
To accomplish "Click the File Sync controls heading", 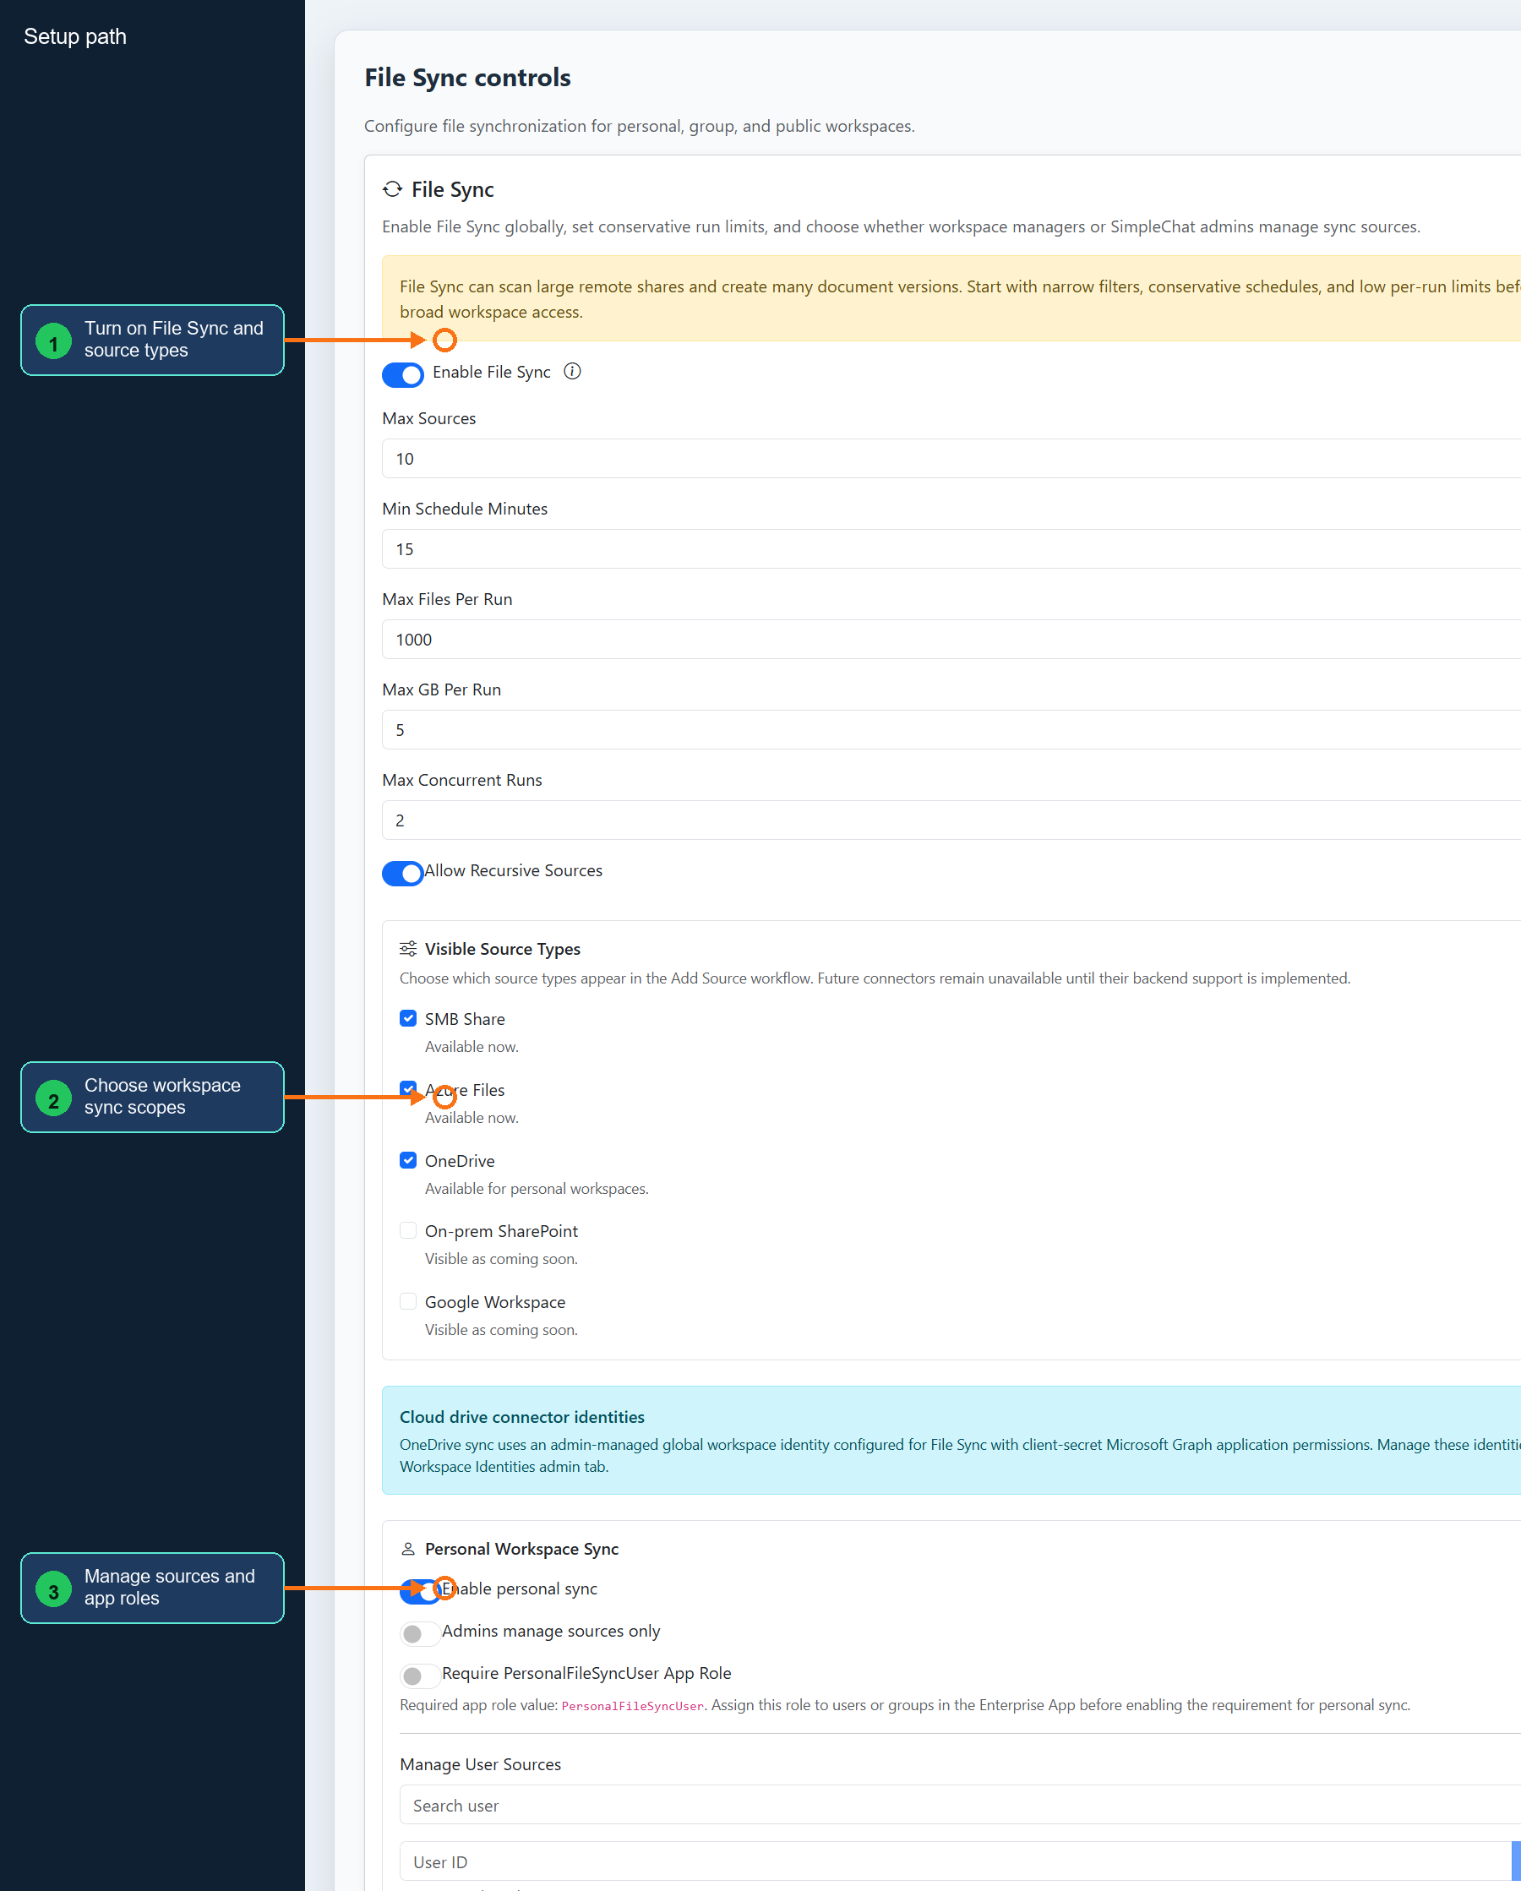I will point(467,78).
